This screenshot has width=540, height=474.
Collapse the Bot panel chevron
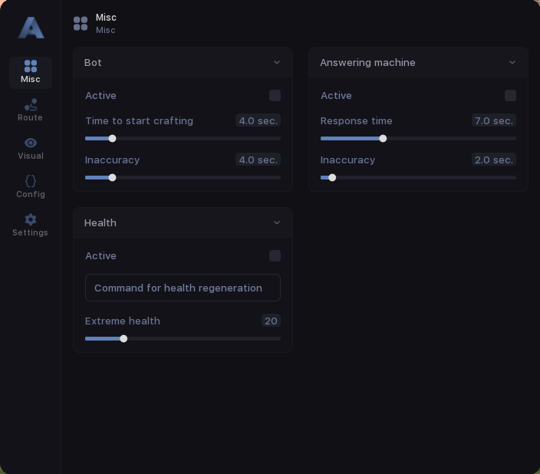click(277, 63)
